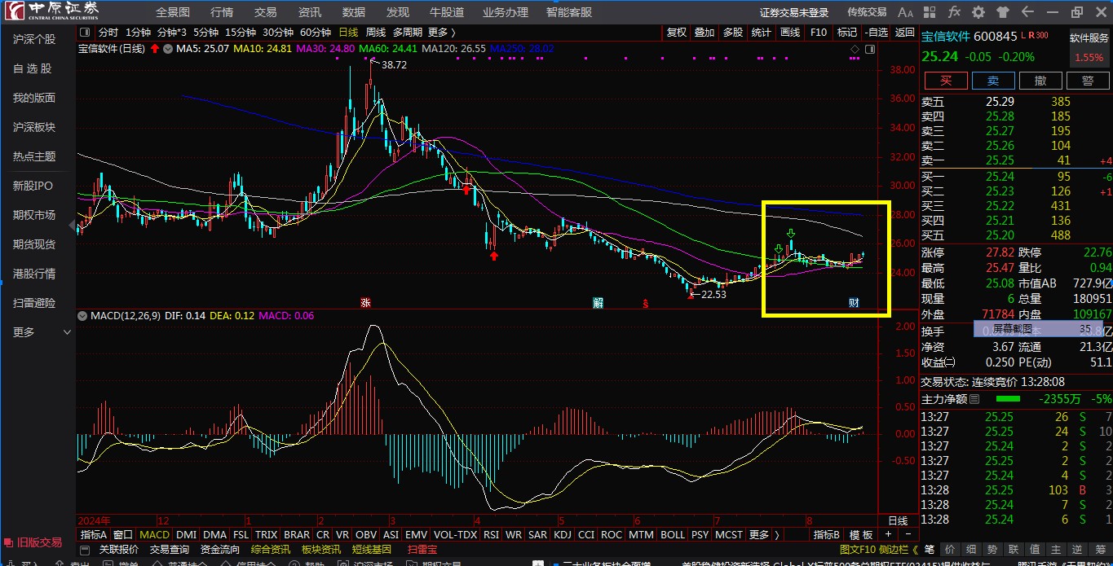1113x566 pixels.
Task: Click the diamond icon above price axis
Action: coord(855,49)
